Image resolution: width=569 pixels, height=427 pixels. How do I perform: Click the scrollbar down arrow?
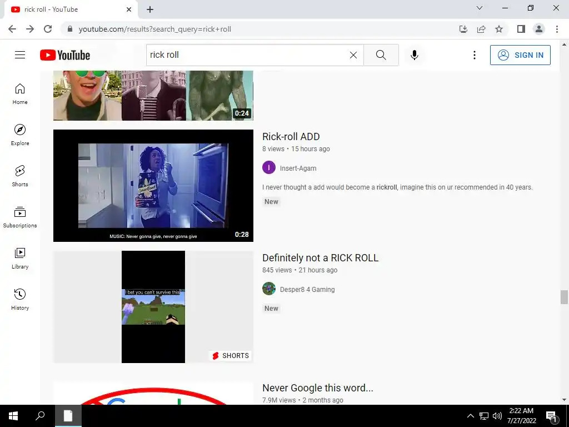pos(564,400)
